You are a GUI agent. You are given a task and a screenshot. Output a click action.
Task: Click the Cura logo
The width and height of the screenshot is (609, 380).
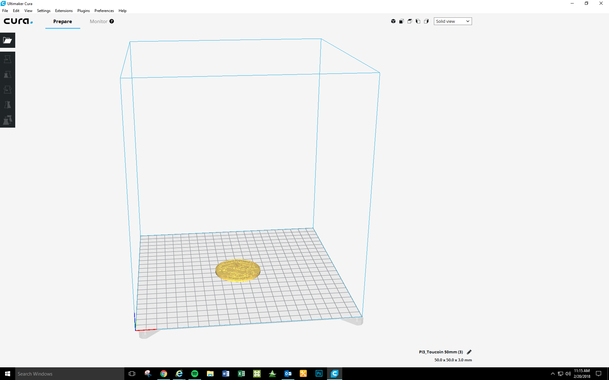coord(18,21)
